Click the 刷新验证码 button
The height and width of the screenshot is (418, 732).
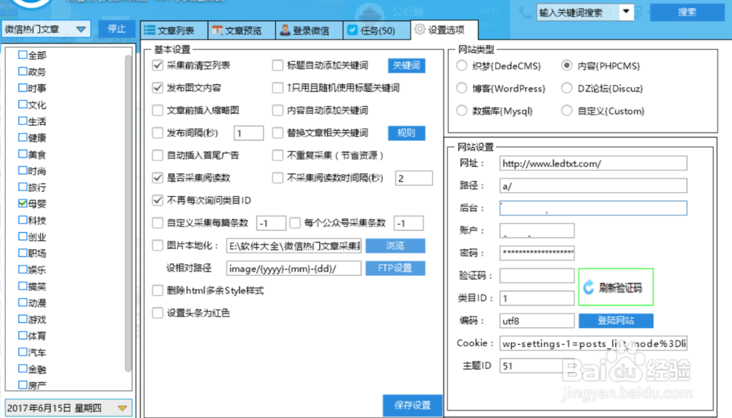616,287
